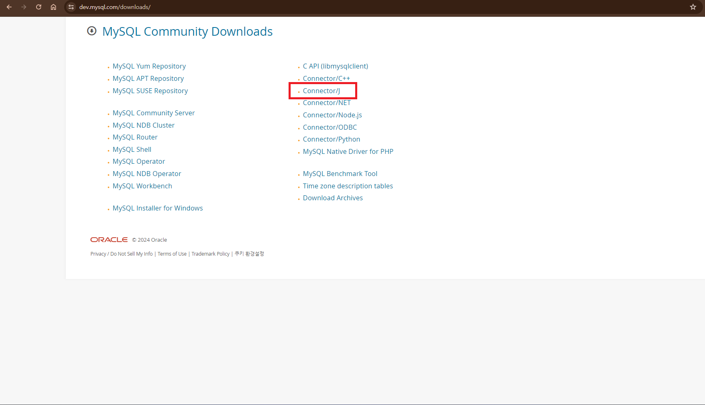The height and width of the screenshot is (405, 705).
Task: Open MySQL Installer for Windows link
Action: coord(157,208)
